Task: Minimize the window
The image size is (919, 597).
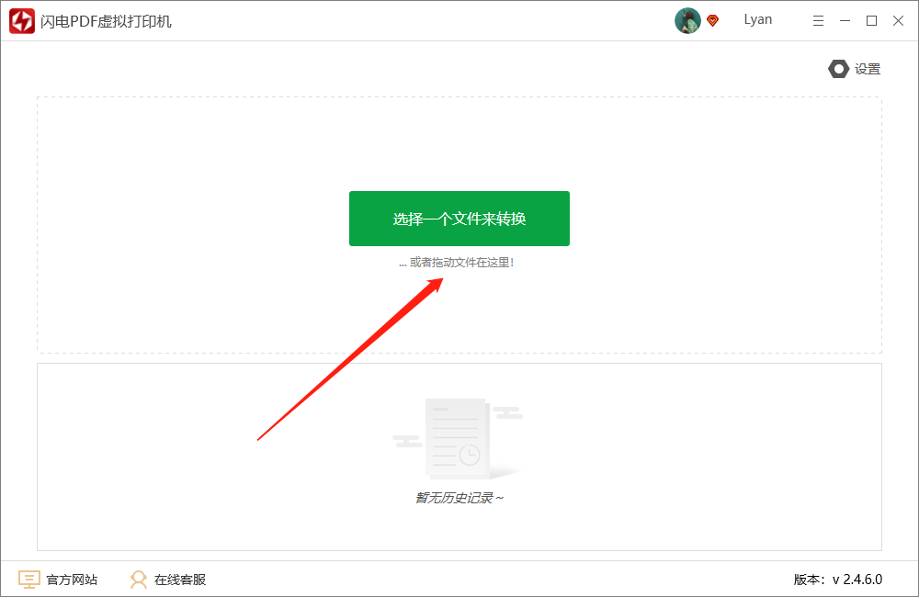Action: (845, 21)
